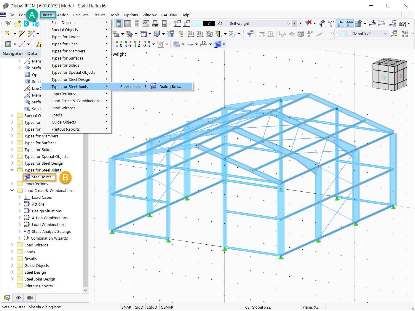
Task: Click the Dlubal Center 'C' icon
Action: tap(27, 24)
